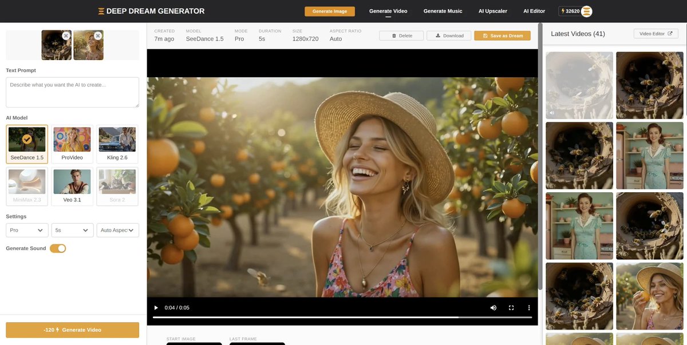Download the current video
This screenshot has width=687, height=345.
coord(449,35)
